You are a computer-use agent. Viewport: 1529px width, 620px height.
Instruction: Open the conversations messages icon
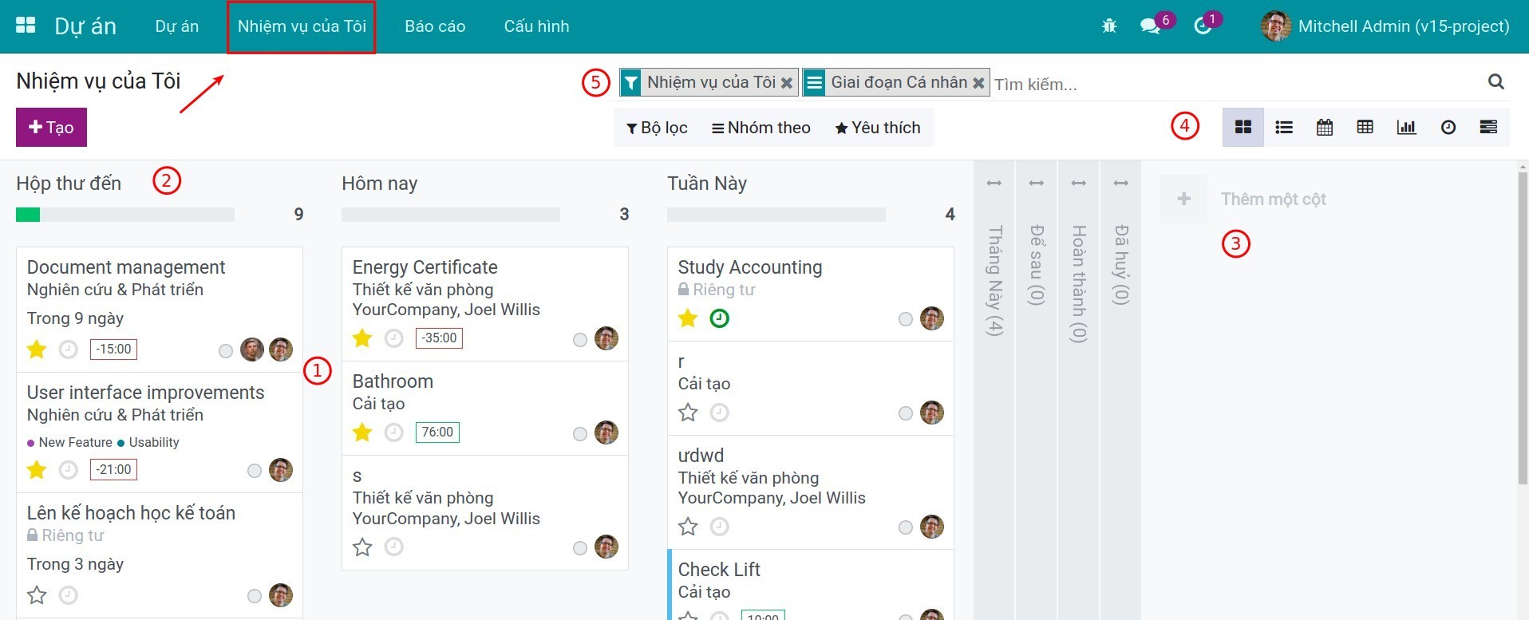[1150, 26]
